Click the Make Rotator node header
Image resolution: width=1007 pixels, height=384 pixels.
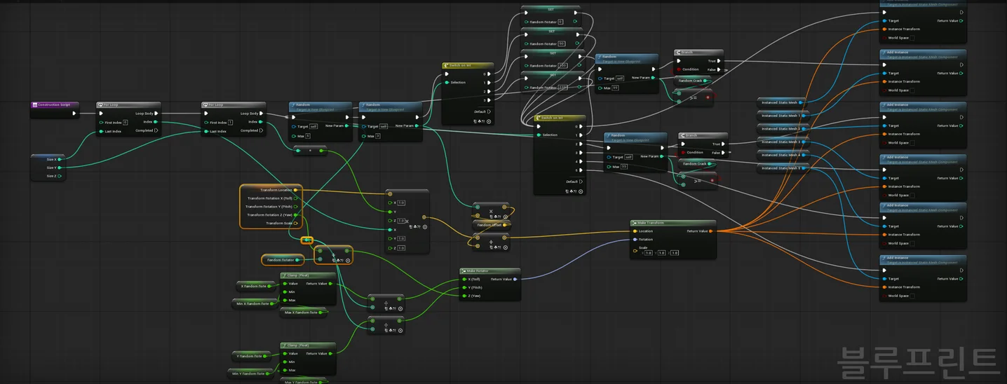[x=489, y=270]
